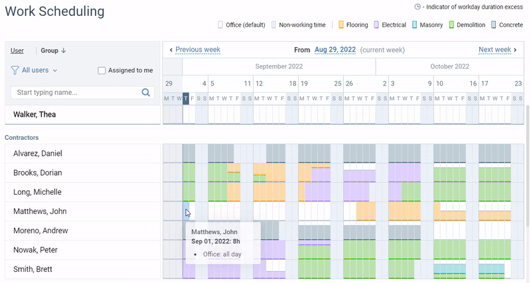This screenshot has height=283, width=531.
Task: Toggle the Assigned to me checkbox
Action: 102,70
